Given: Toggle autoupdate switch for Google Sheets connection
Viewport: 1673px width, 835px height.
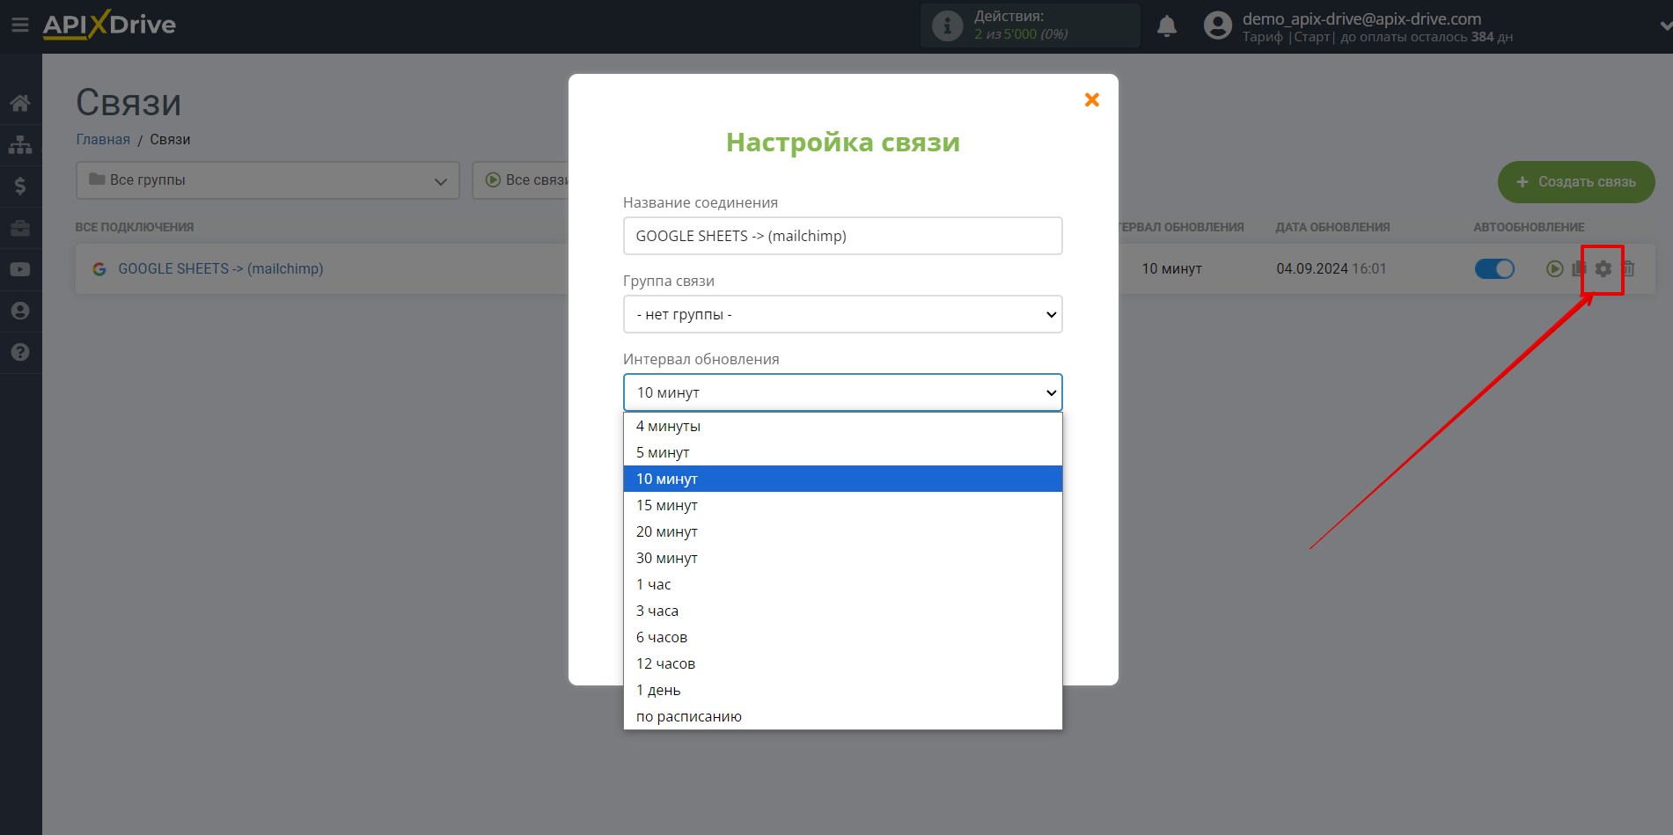Looking at the screenshot, I should (1494, 268).
